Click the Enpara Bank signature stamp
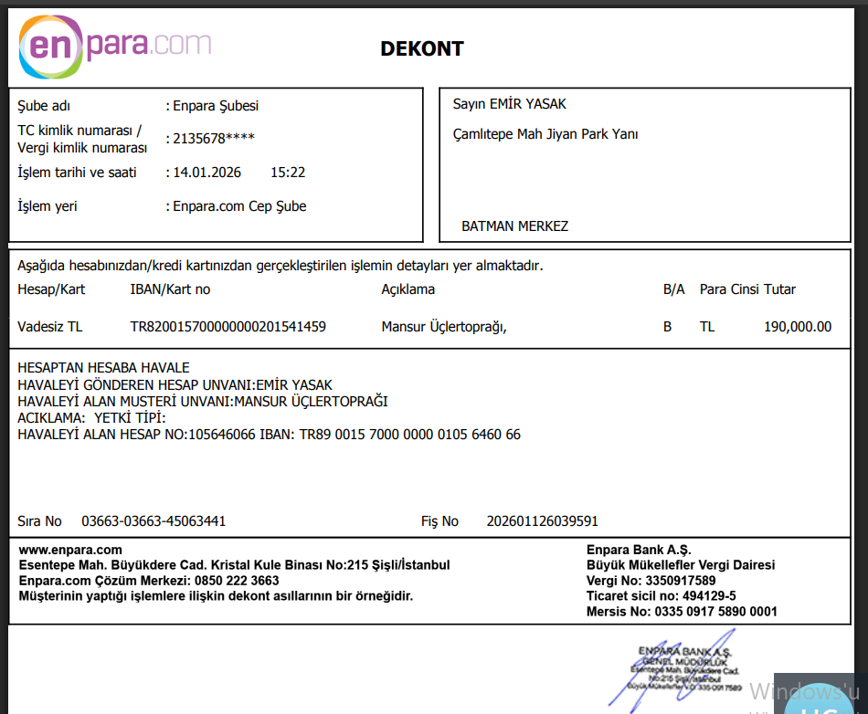Viewport: 868px width, 714px height. click(676, 670)
